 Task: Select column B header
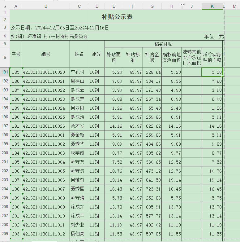46,6
